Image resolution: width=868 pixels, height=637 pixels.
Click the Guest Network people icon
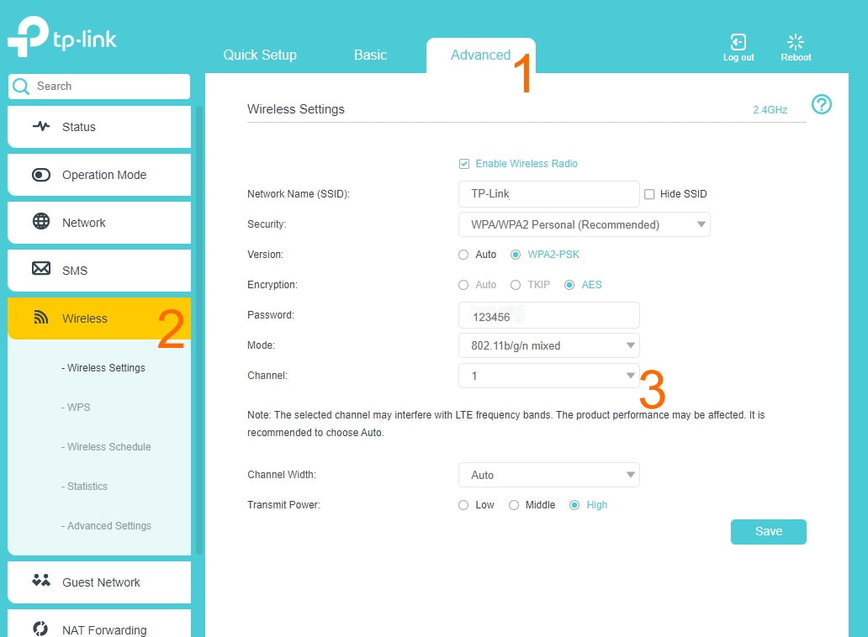pyautogui.click(x=41, y=581)
